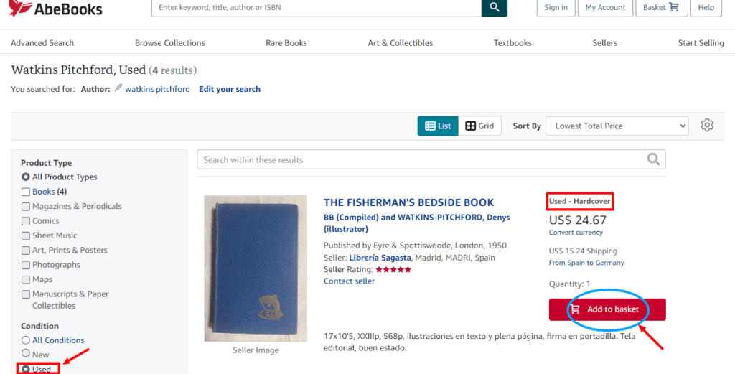Image resolution: width=735 pixels, height=374 pixels.
Task: Go to Art & Collectibles menu
Action: [400, 42]
